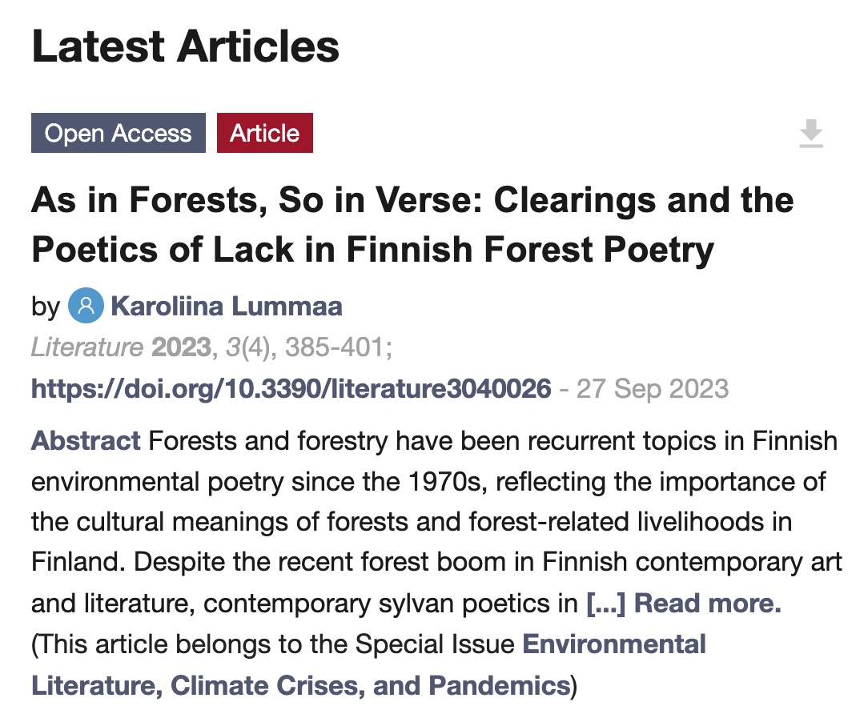Screen dimensions: 868x722
Task: Open author Karoliina Lummaa's profile link
Action: (x=227, y=306)
